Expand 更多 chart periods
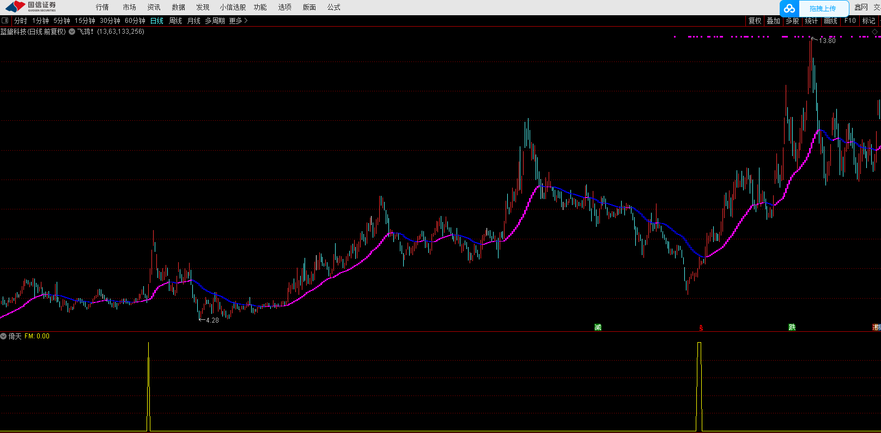 click(238, 21)
